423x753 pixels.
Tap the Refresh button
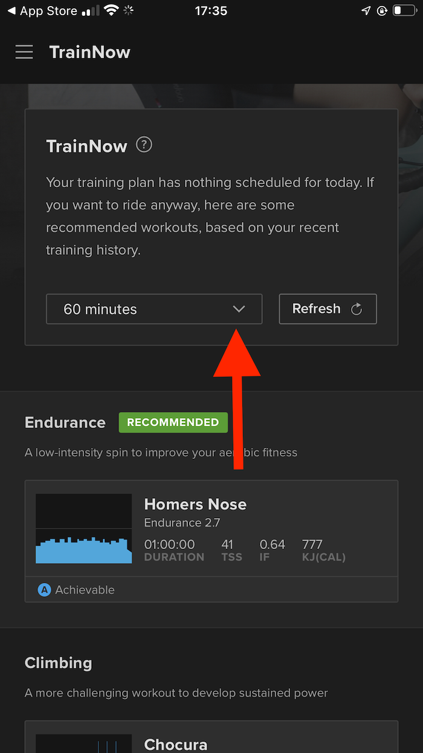[328, 309]
